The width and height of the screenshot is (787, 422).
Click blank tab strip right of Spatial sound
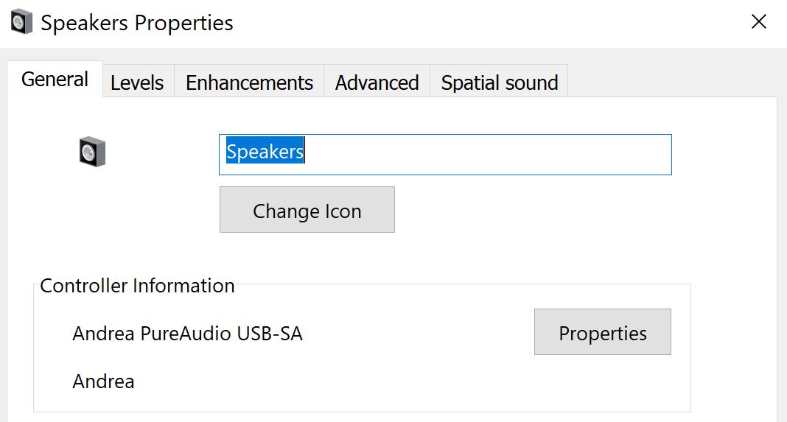[671, 80]
